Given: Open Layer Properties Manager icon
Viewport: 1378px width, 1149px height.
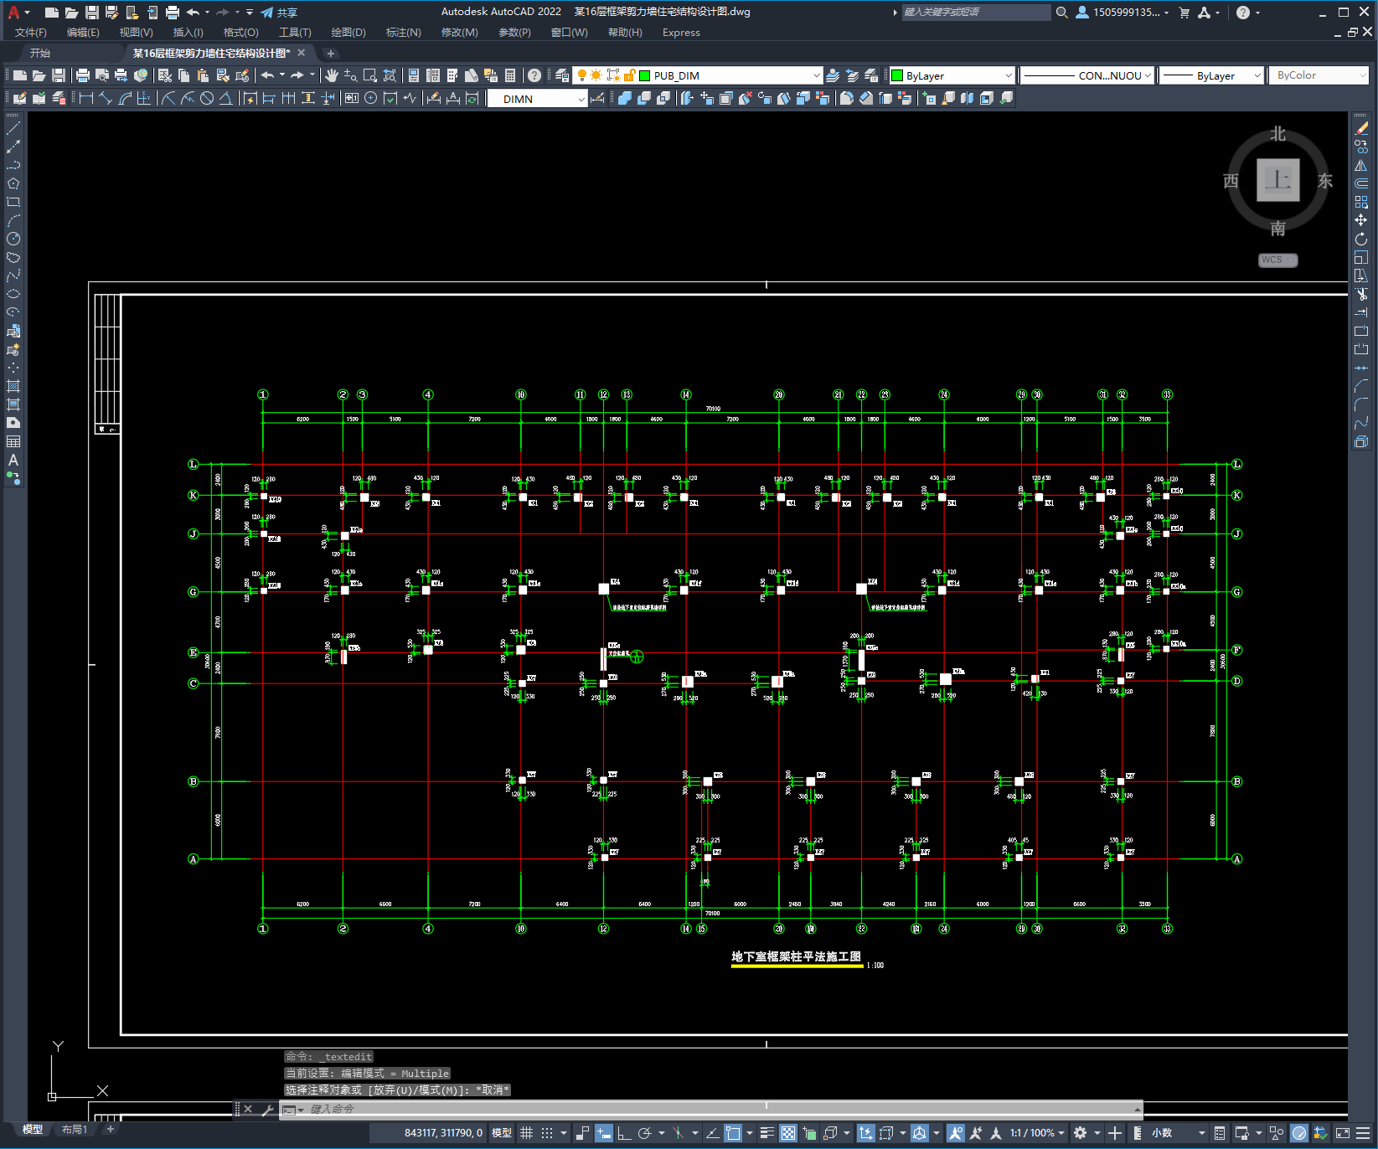Looking at the screenshot, I should point(562,75).
